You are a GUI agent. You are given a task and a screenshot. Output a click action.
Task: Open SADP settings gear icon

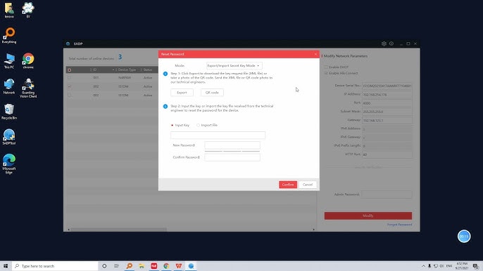tap(384, 44)
